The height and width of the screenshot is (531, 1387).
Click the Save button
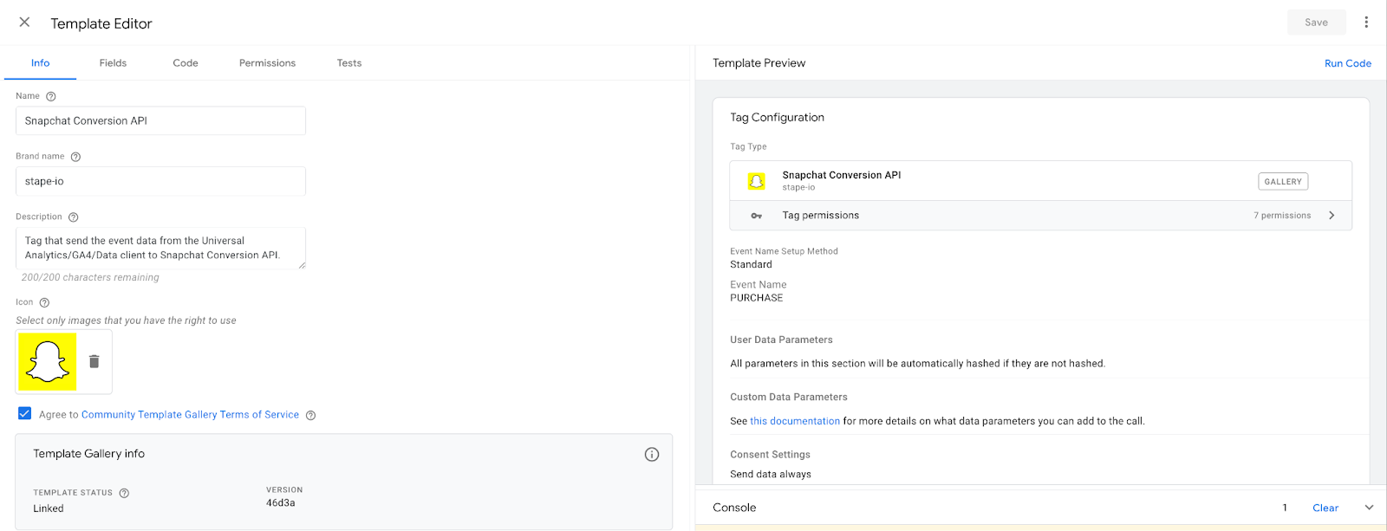[1316, 23]
